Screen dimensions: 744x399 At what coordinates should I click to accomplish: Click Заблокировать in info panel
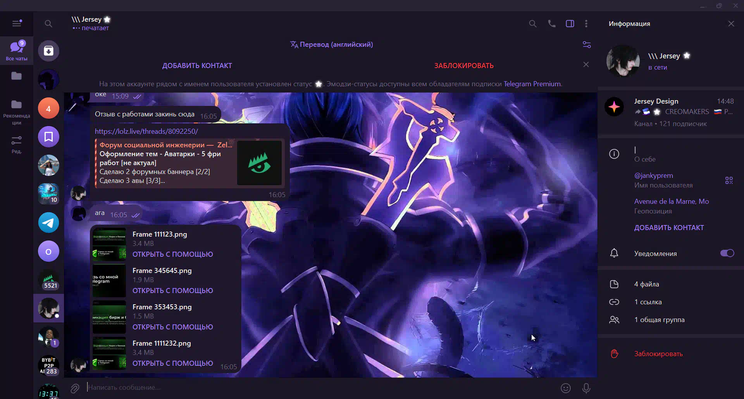[x=658, y=354]
